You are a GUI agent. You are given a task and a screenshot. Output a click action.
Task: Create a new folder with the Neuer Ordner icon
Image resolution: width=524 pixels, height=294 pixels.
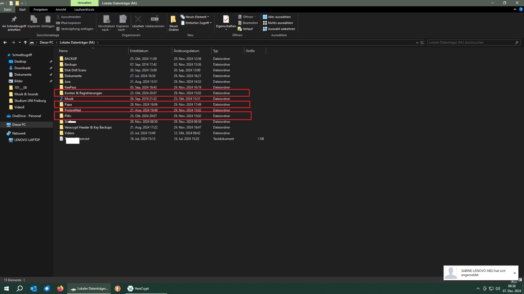coord(174,20)
